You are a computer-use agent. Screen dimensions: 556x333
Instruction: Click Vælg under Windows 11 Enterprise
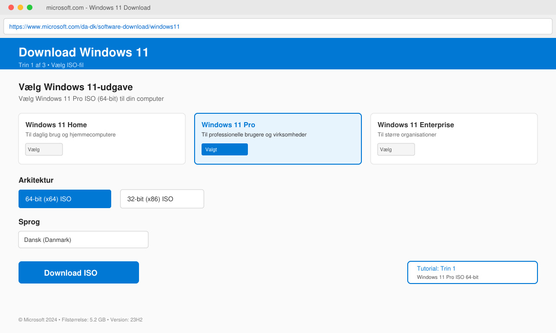pyautogui.click(x=396, y=149)
